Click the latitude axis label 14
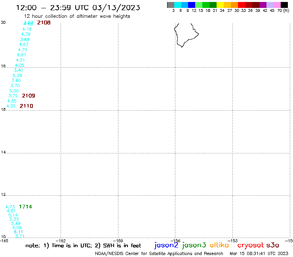 (x=3, y=152)
